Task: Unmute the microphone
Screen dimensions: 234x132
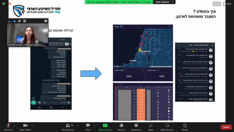Action: [8, 127]
